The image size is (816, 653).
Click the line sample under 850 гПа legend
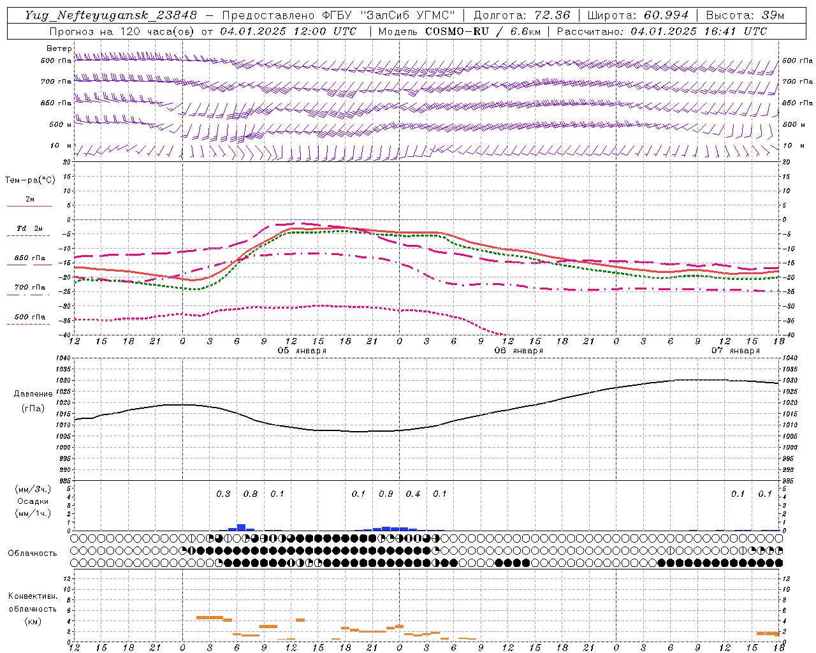(x=29, y=265)
